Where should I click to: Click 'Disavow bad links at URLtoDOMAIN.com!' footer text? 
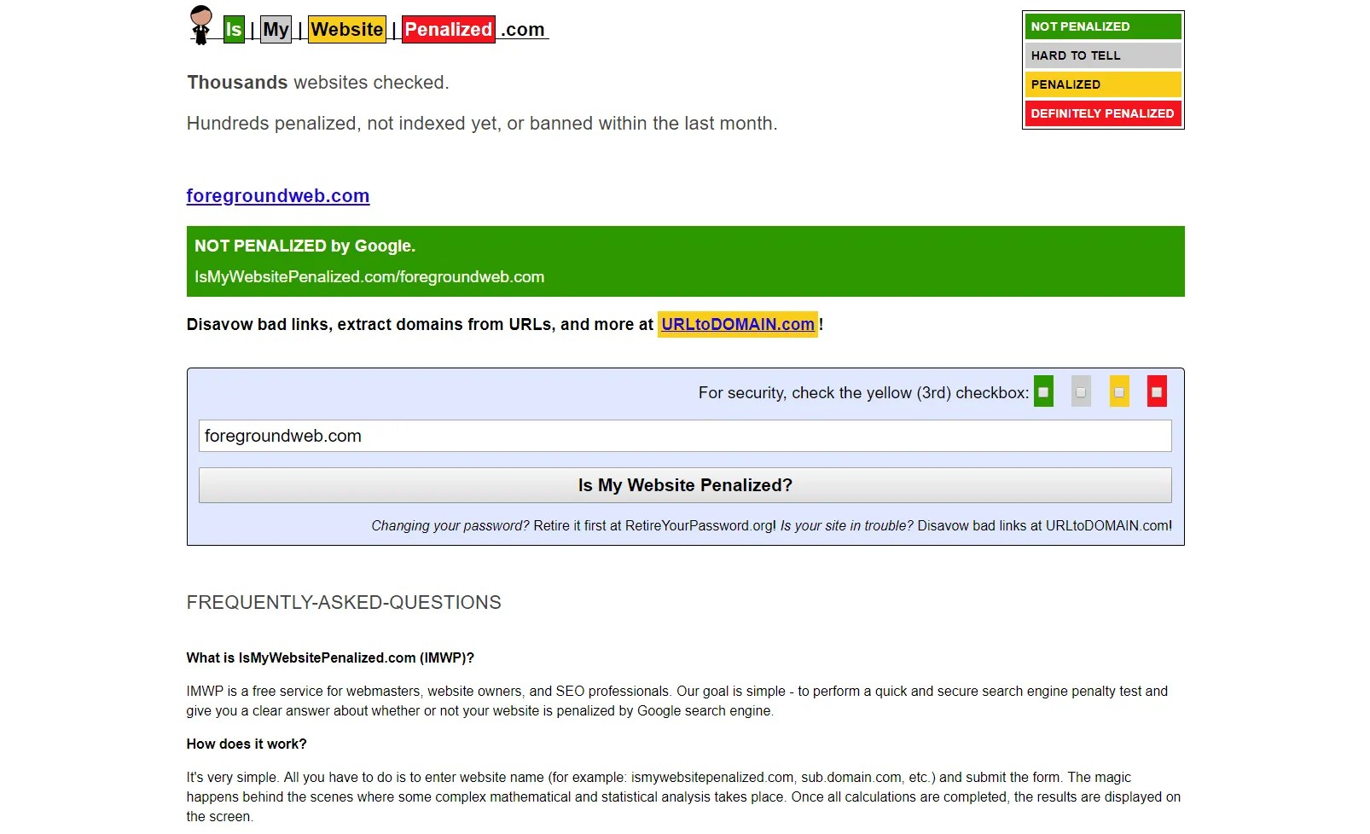pos(1044,525)
